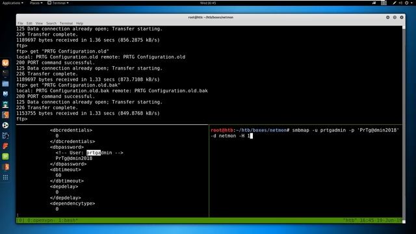Close the terminal window
Image resolution: width=416 pixels, height=234 pixels.
coord(402,18)
